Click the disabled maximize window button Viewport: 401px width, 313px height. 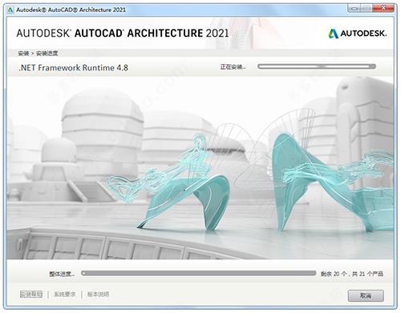(x=367, y=9)
